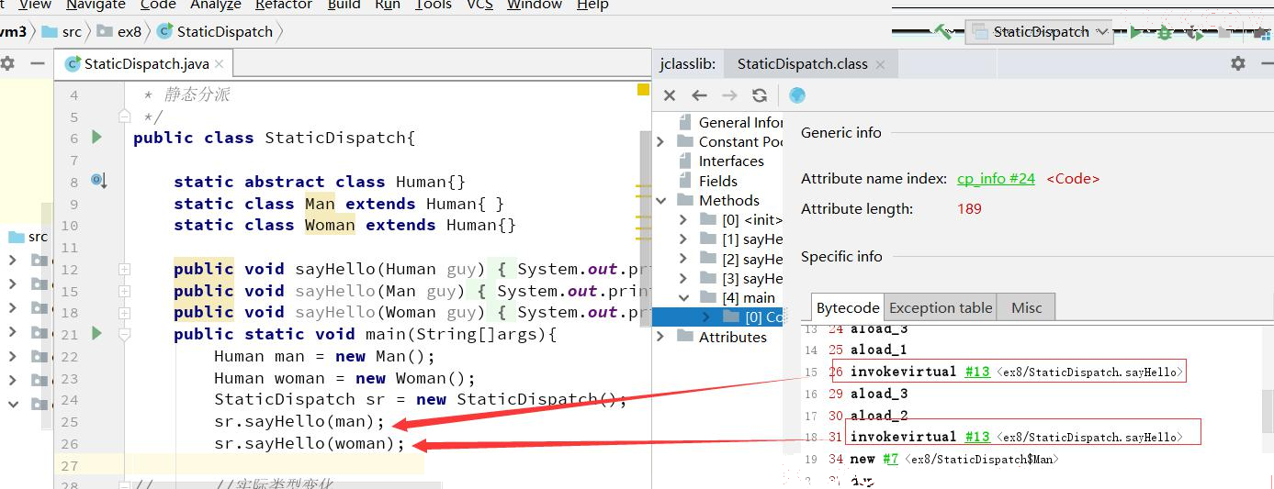1274x489 pixels.
Task: Open the Navigate menu
Action: pyautogui.click(x=96, y=5)
